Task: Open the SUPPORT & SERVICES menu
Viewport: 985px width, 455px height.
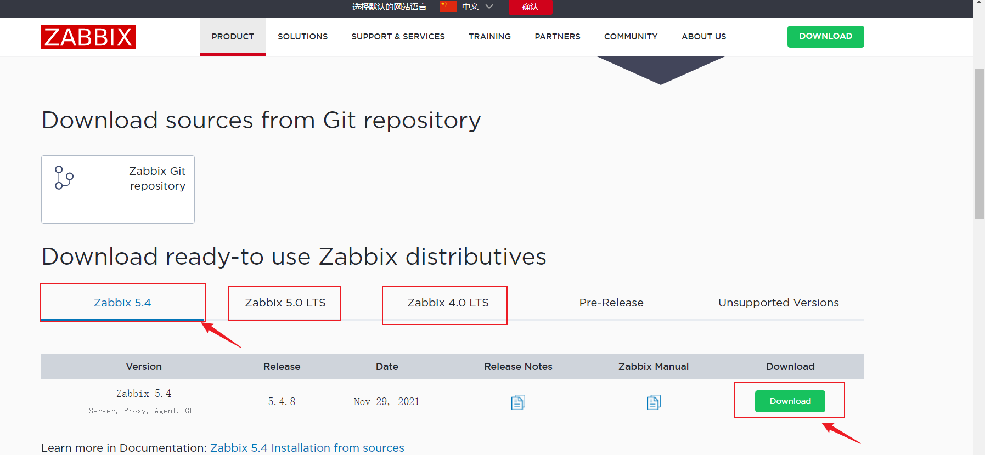Action: point(398,37)
